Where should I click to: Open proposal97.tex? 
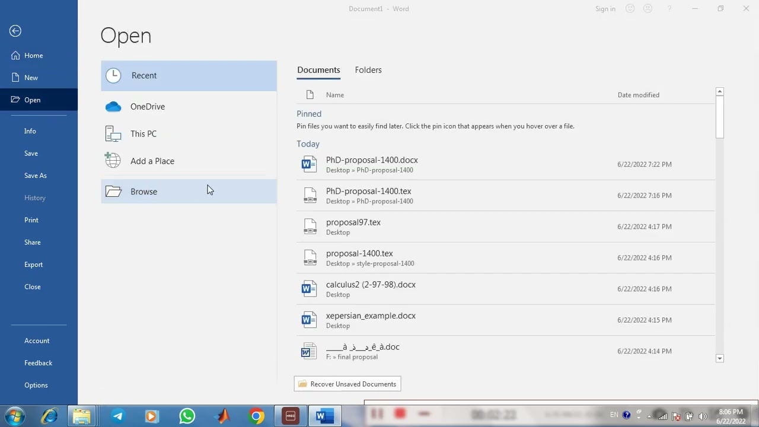[x=506, y=227]
